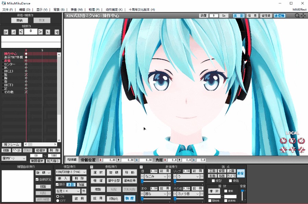Click the local X move handle icon

(x=283, y=150)
